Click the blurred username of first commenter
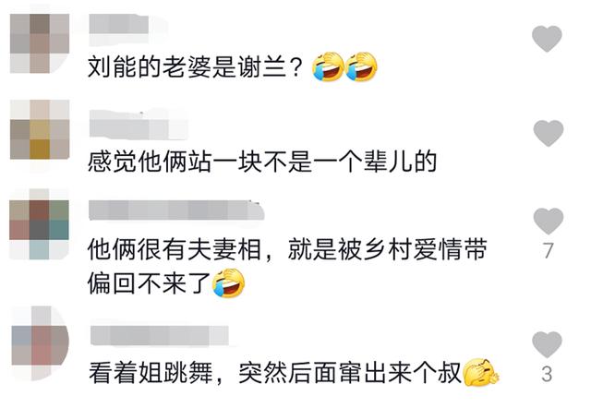The width and height of the screenshot is (591, 408). point(119,24)
